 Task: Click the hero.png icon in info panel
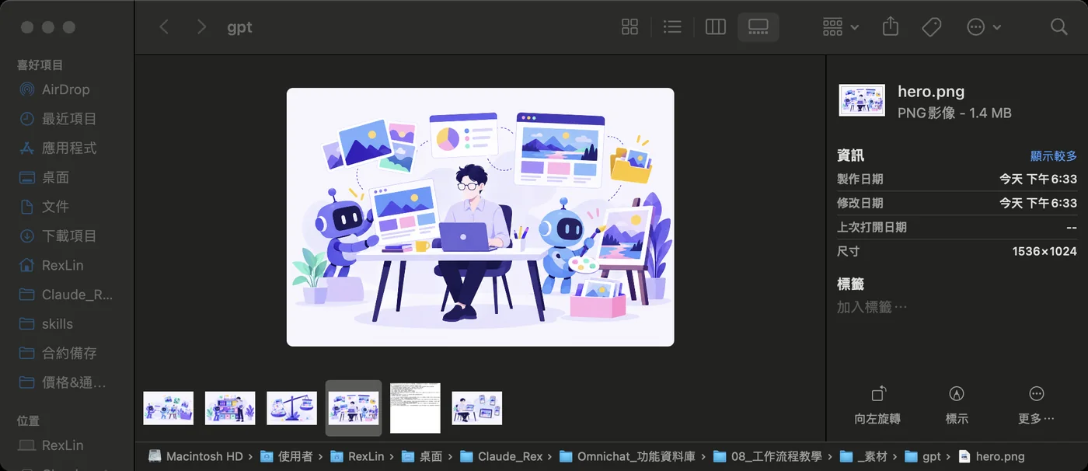pos(862,100)
